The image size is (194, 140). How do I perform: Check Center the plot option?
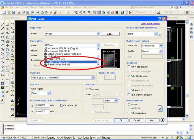click(x=61, y=105)
